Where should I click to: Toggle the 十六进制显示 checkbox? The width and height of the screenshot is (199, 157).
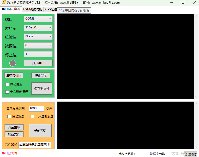click(7, 92)
